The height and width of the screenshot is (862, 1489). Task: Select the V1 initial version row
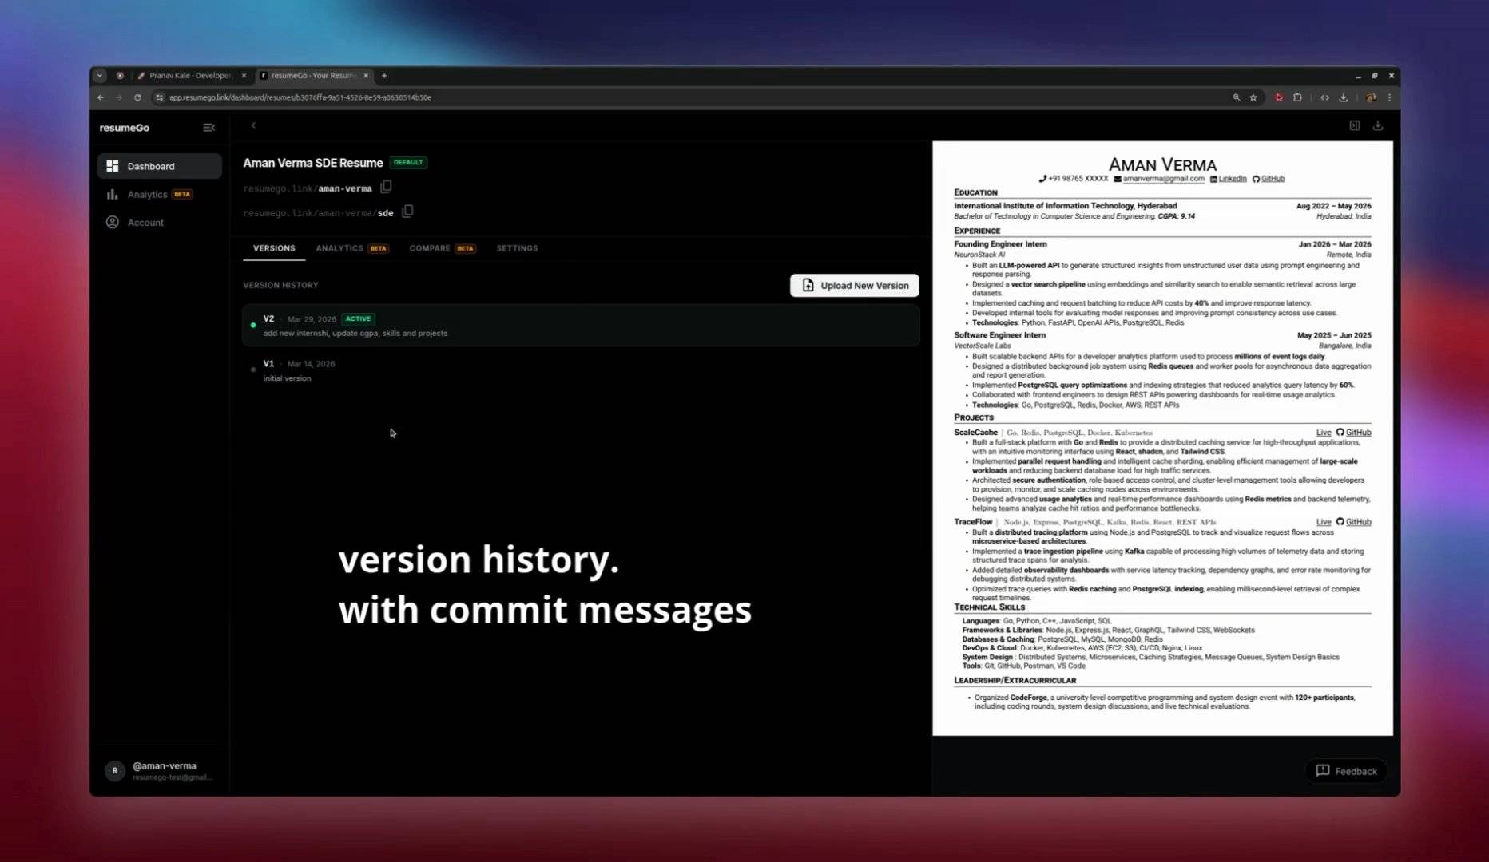(x=581, y=370)
